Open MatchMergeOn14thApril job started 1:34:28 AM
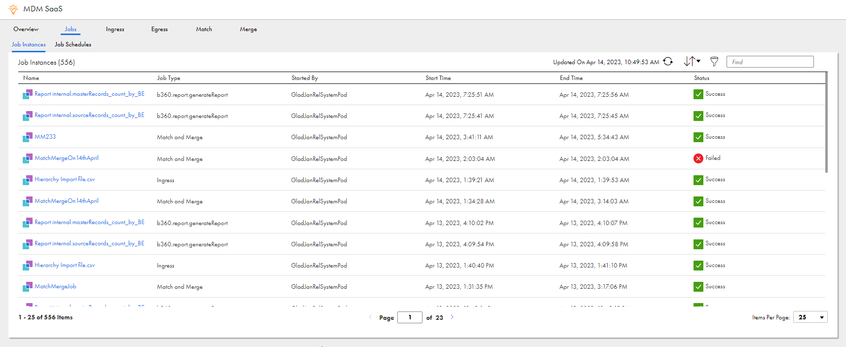The width and height of the screenshot is (846, 347). pos(67,201)
